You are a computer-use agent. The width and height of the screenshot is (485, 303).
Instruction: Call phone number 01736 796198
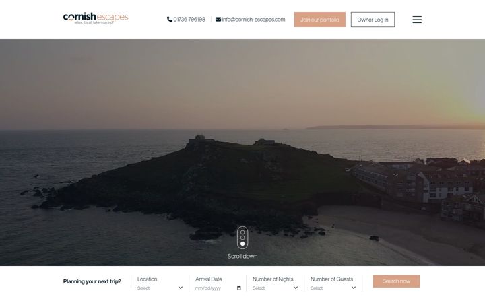[189, 19]
